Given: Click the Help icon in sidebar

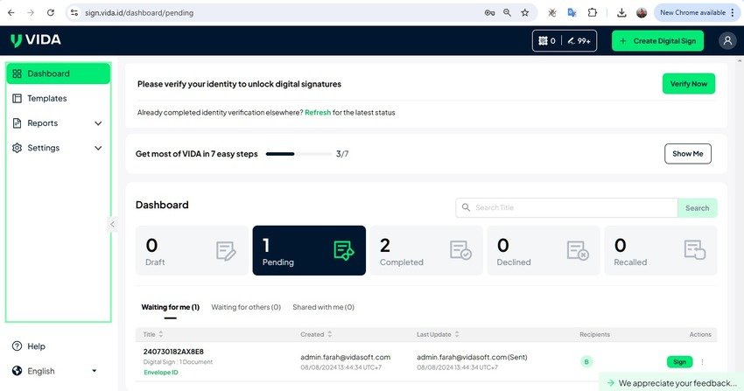Looking at the screenshot, I should click(17, 346).
